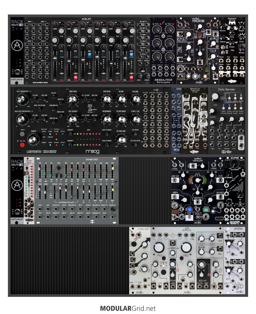Click the Xcelon channel 1 GAIN knob
This screenshot has width=256, height=314.
click(55, 25)
